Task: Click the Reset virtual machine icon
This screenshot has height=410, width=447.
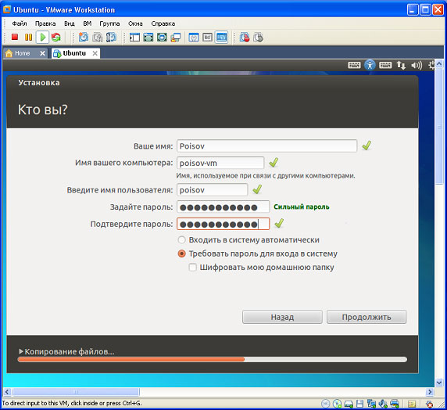Action: tap(56, 37)
